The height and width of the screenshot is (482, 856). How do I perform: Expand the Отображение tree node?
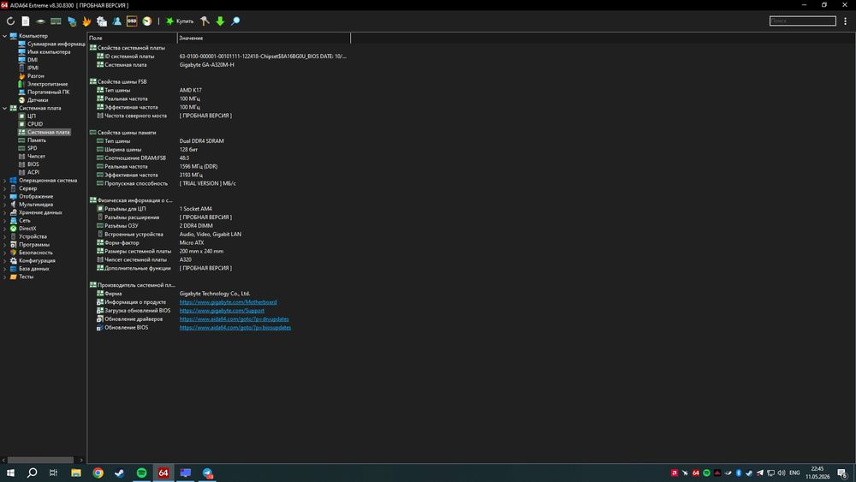pos(5,197)
